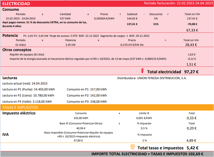Viewport: 214px width, 157px height.
Task: Click the orange balance scales icon
Action: tap(133, 147)
